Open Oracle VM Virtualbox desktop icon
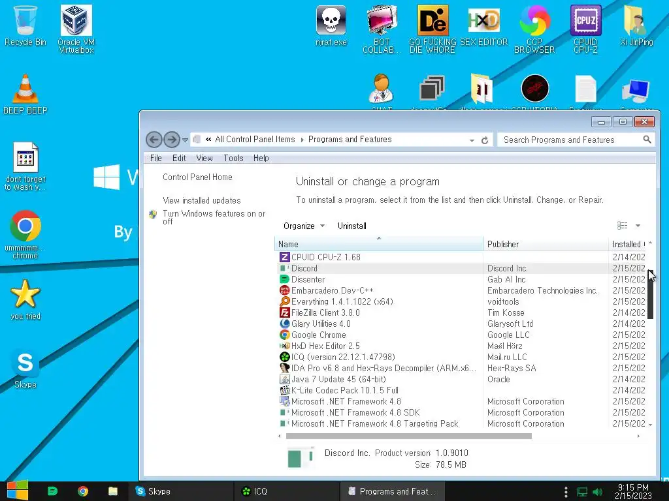The height and width of the screenshot is (501, 669). point(76,29)
